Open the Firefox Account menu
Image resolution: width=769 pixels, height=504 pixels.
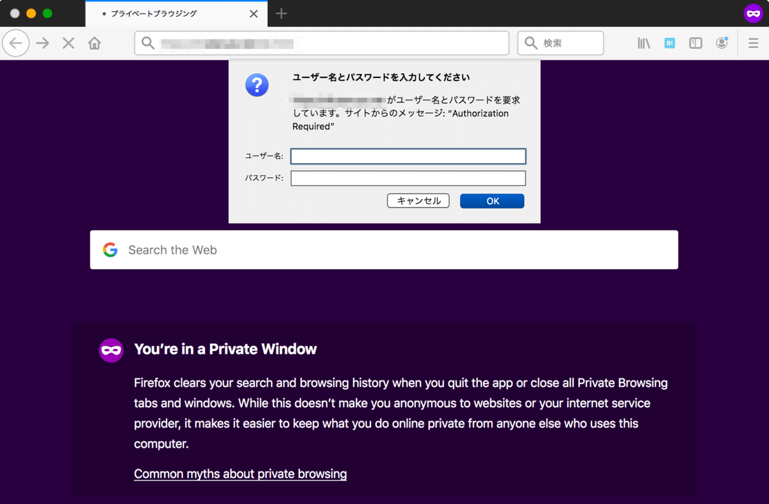[x=721, y=43]
